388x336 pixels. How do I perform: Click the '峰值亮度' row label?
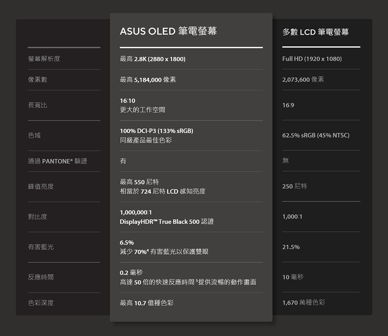point(41,186)
